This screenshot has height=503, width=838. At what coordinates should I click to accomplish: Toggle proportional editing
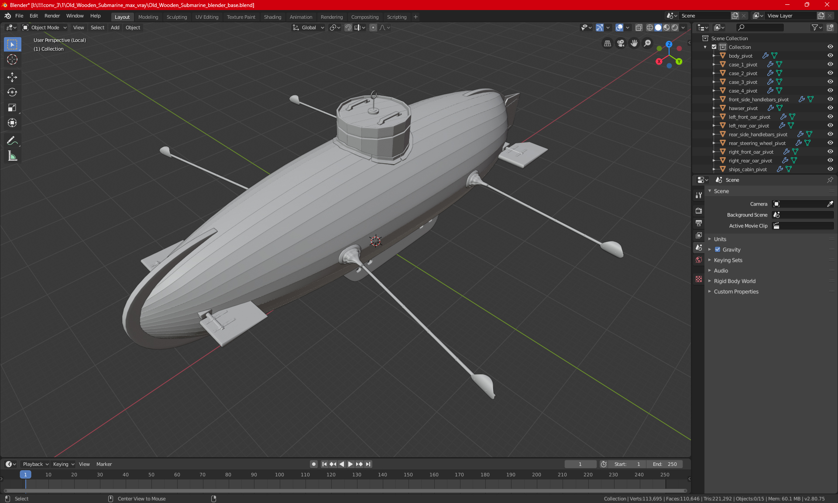click(x=373, y=28)
